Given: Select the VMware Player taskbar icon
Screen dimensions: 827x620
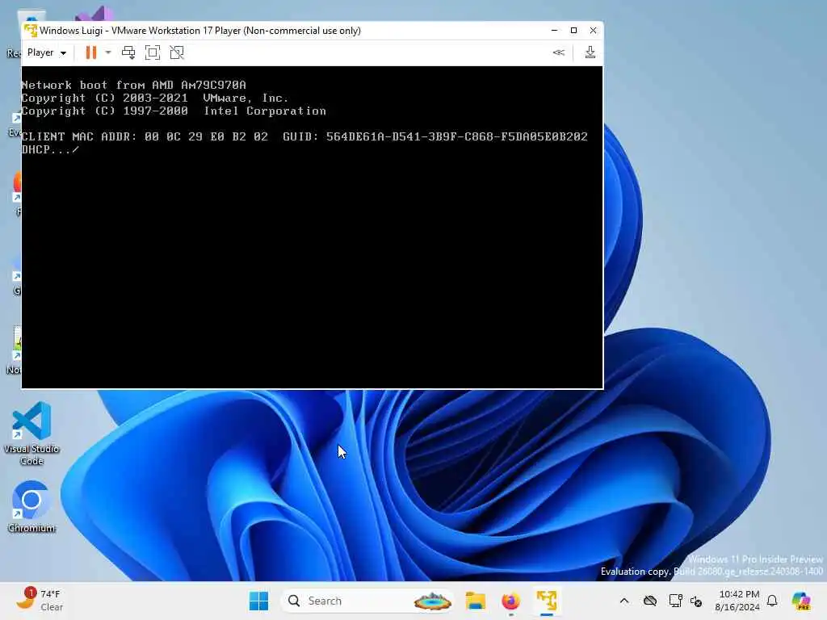Looking at the screenshot, I should click(547, 601).
